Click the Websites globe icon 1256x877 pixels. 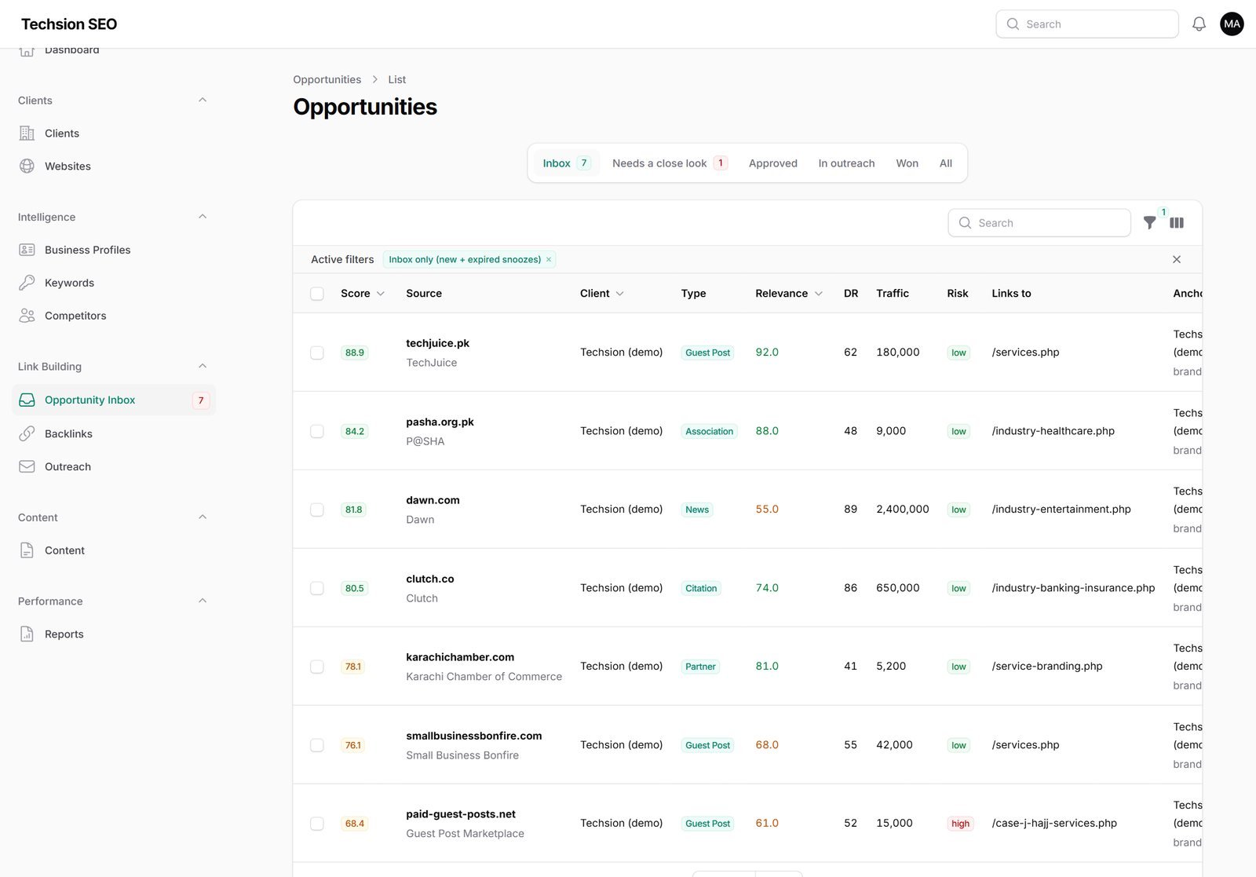pos(27,166)
